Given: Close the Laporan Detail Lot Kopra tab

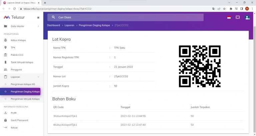Looking at the screenshot, I should pyautogui.click(x=39, y=3).
